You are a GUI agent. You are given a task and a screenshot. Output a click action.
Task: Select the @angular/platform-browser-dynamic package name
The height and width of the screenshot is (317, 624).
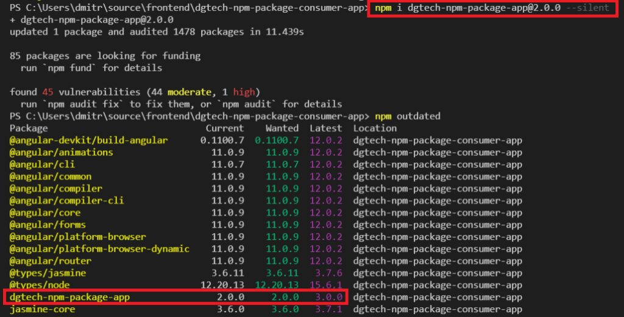(x=99, y=249)
